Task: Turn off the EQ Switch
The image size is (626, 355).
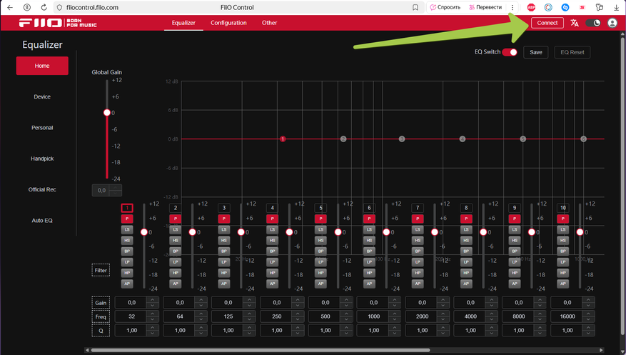Action: pos(510,52)
